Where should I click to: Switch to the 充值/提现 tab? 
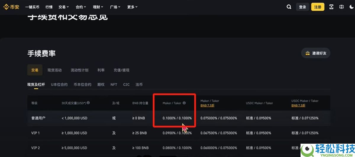[x=121, y=70]
